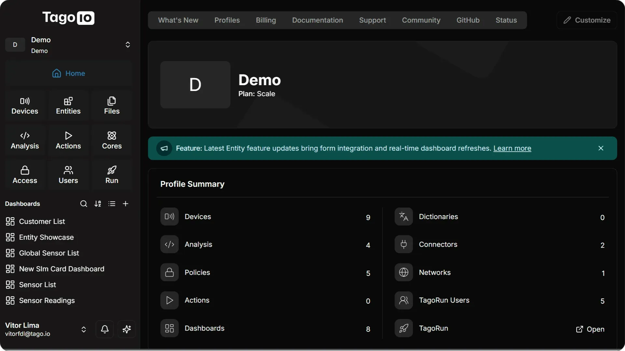Open the Entities section
This screenshot has height=351, width=625.
[x=68, y=105]
